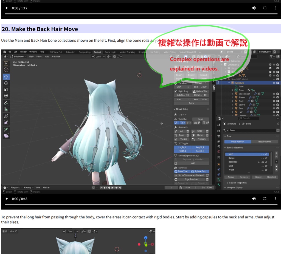This screenshot has width=281, height=254.
Task: Hide the Armature in outliner
Action: [x=274, y=83]
